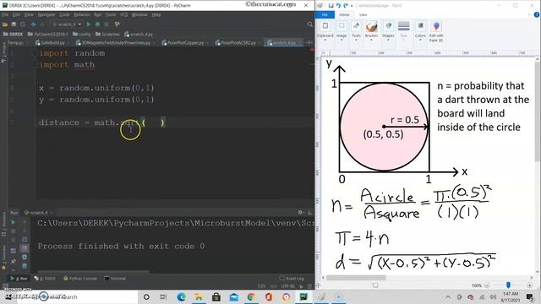Undo last action in Paint title bar

point(338,6)
